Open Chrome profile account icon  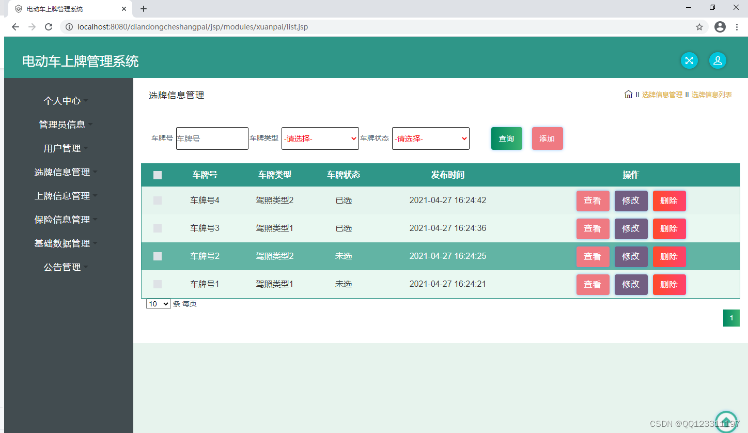click(x=720, y=27)
